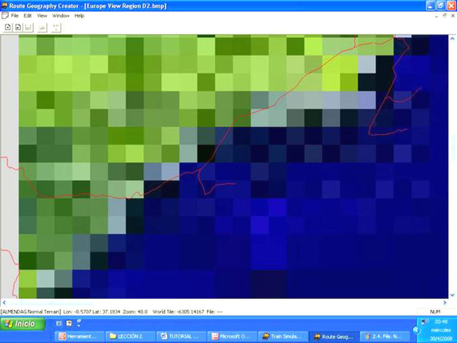
Task: Open the Help menu
Action: (x=79, y=15)
